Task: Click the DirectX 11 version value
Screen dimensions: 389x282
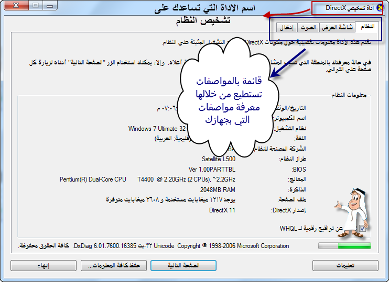Action: [222, 210]
